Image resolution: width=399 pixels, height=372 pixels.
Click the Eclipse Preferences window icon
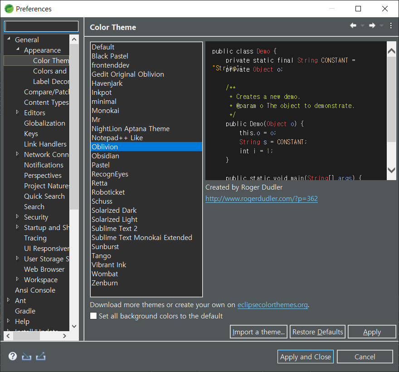9,9
